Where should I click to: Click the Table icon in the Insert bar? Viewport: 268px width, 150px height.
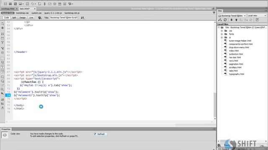pyautogui.click(x=27, y=4)
